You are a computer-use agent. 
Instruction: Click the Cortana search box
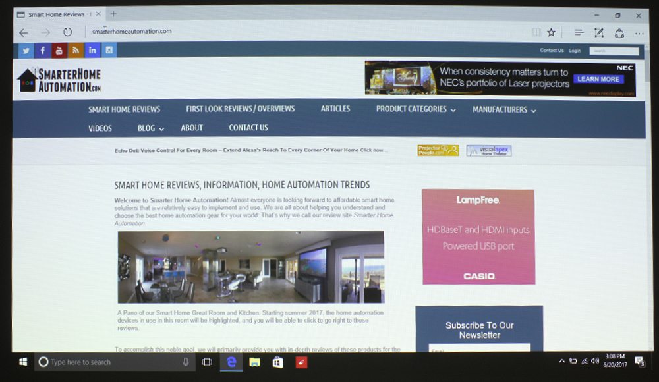(x=113, y=362)
